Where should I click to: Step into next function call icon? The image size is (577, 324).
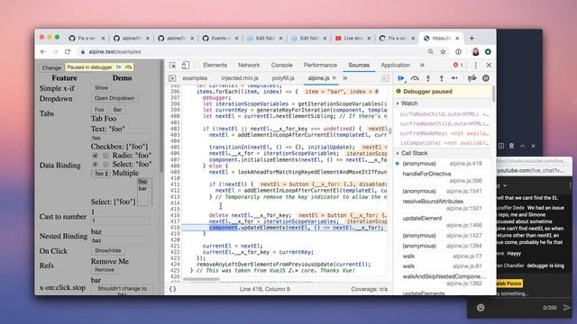428,78
